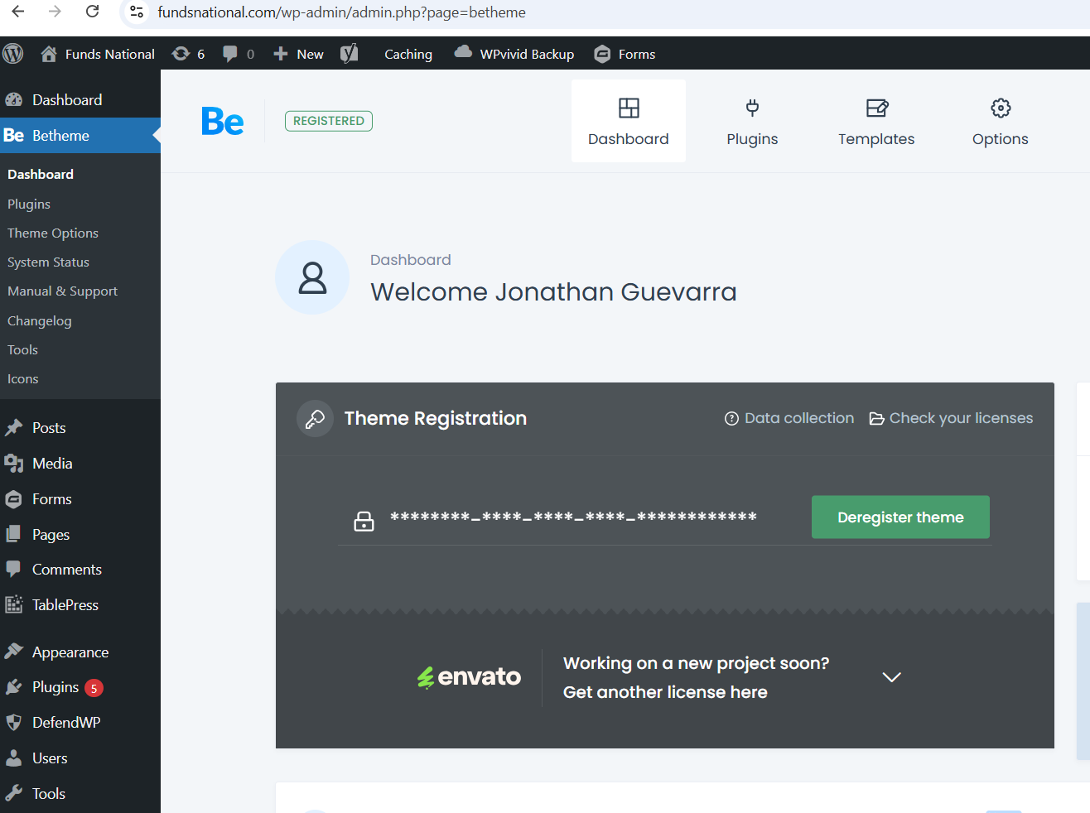Click the browser reload icon
1090x813 pixels.
(93, 12)
